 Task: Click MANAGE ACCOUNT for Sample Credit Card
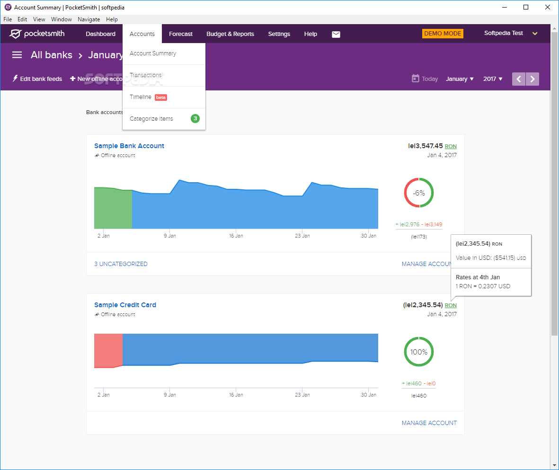pyautogui.click(x=429, y=423)
